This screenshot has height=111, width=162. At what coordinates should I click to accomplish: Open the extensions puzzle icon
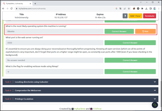[x=142, y=9]
